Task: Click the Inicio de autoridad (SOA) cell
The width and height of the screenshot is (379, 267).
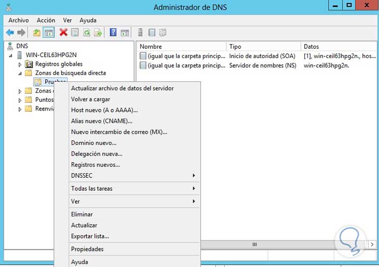Action: [x=262, y=56]
